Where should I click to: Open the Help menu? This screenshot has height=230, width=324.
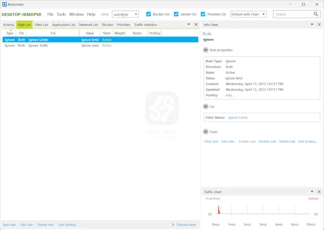point(91,14)
